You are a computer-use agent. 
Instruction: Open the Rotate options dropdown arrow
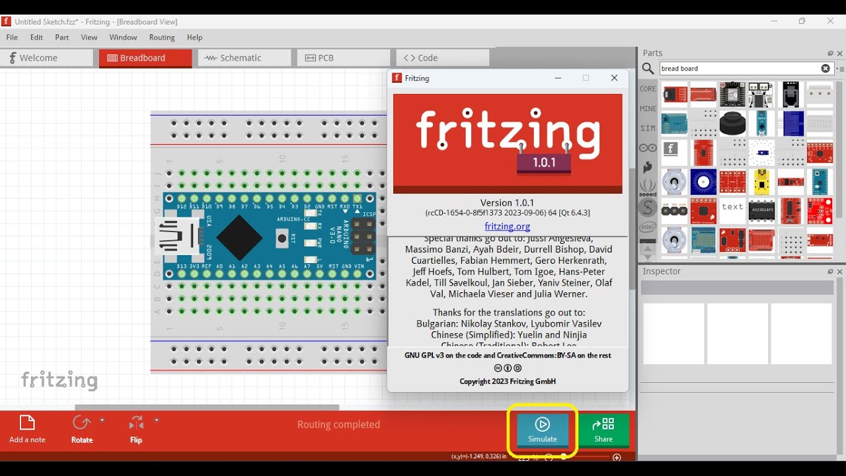click(x=102, y=420)
